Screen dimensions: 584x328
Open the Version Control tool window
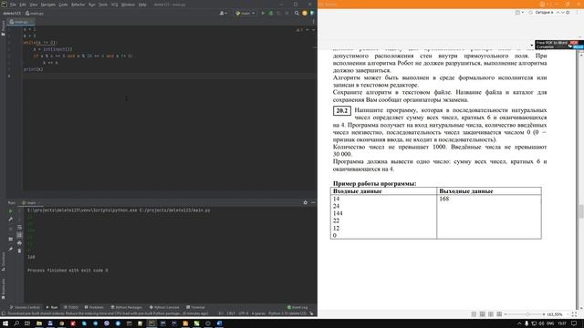[25, 307]
